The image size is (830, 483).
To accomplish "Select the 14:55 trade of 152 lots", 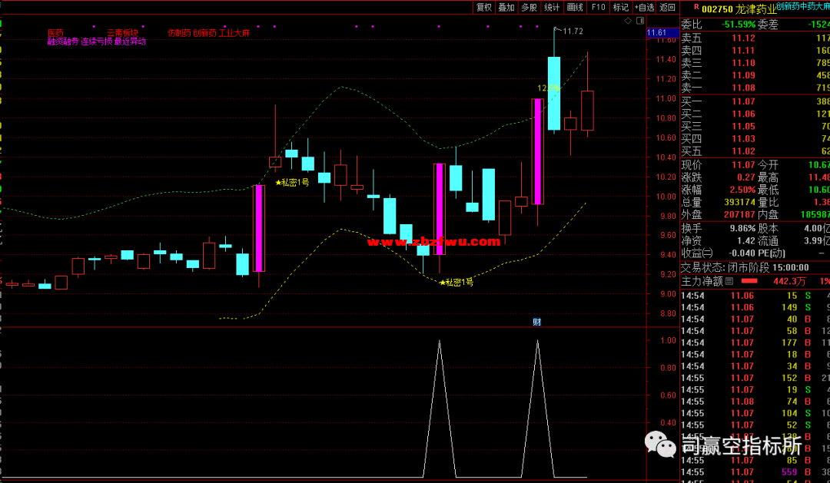I will [x=755, y=379].
